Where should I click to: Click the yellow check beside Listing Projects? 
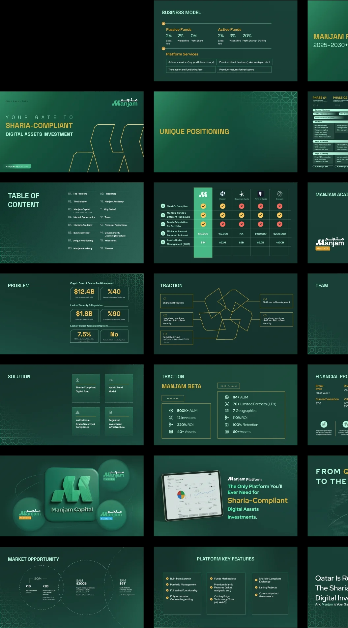(x=256, y=587)
